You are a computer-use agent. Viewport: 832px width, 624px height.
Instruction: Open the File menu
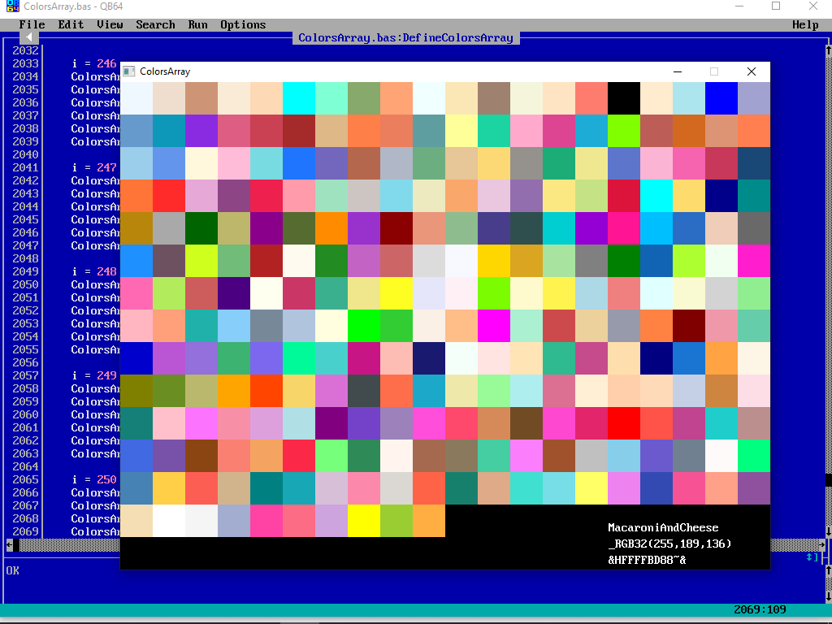click(x=32, y=24)
